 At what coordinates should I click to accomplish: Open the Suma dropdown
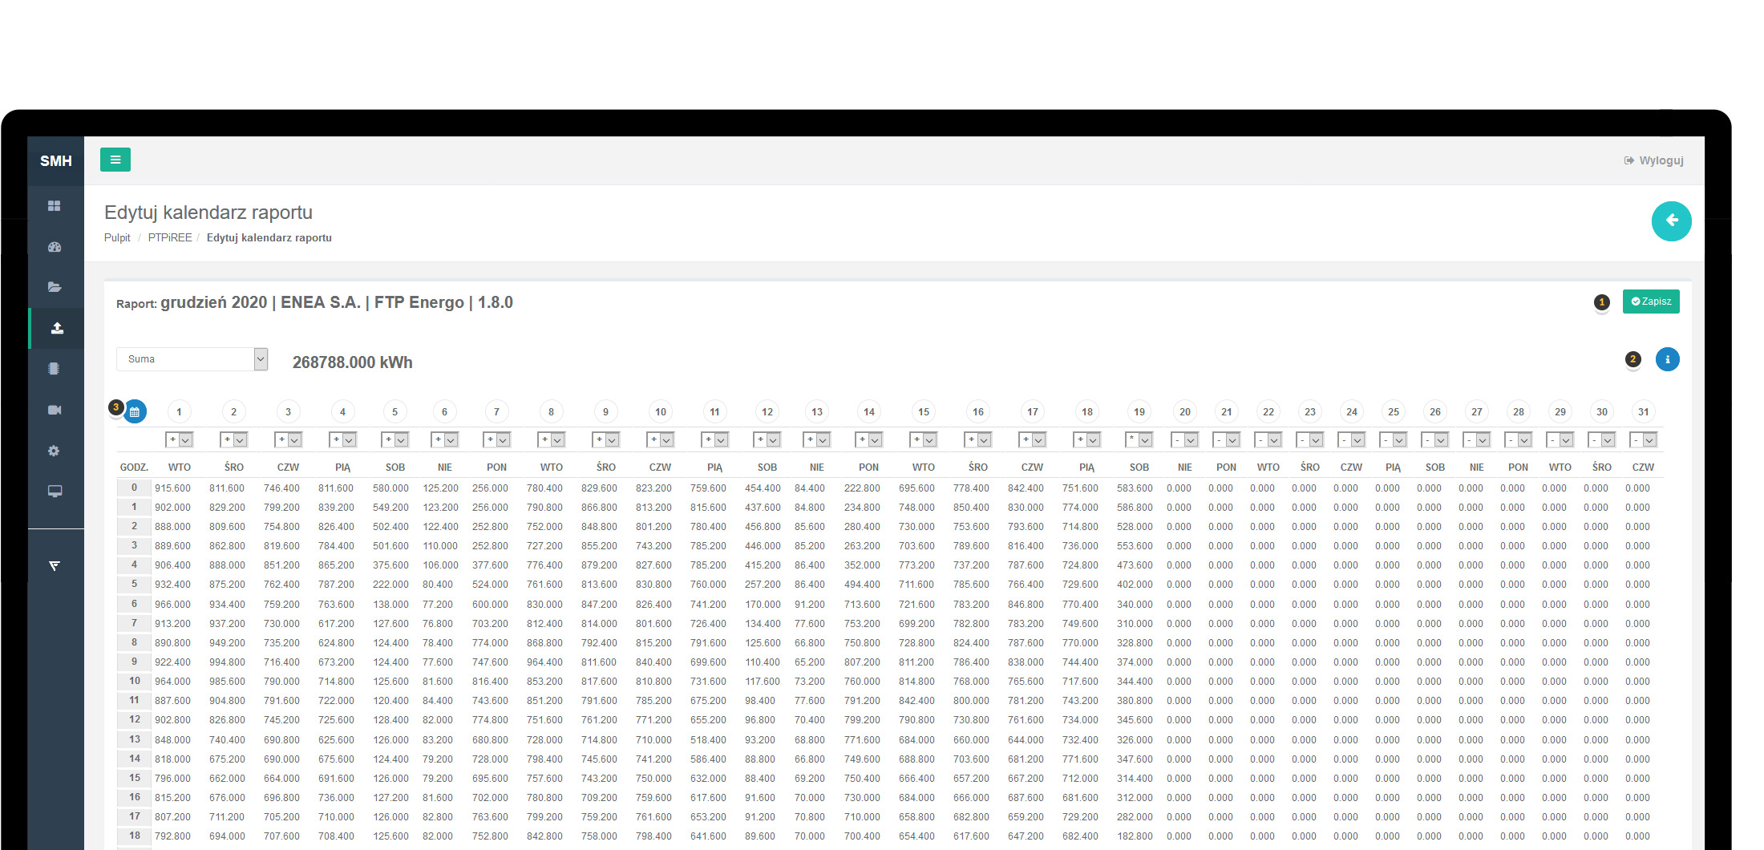pyautogui.click(x=192, y=359)
